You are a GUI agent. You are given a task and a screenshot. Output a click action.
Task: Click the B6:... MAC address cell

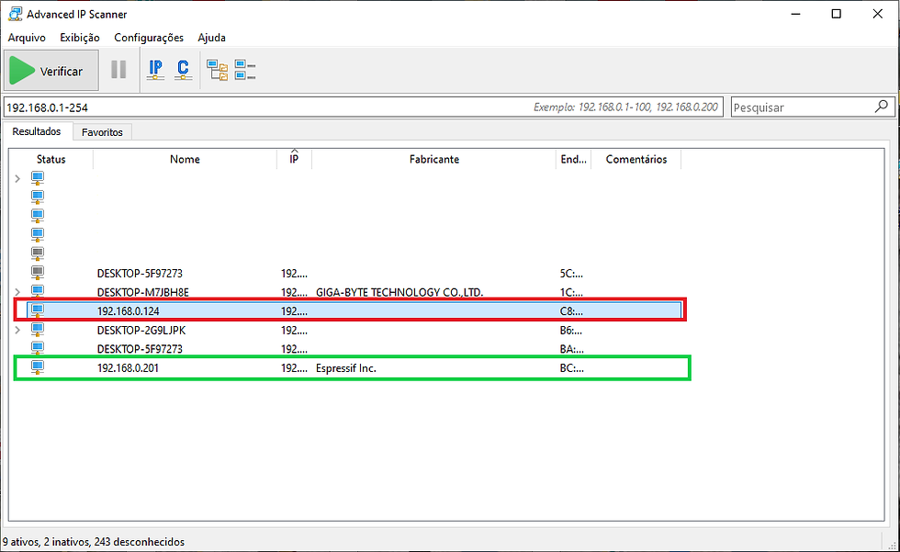[x=571, y=330]
